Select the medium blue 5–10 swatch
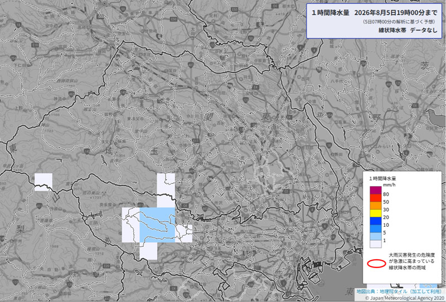 coord(375,228)
